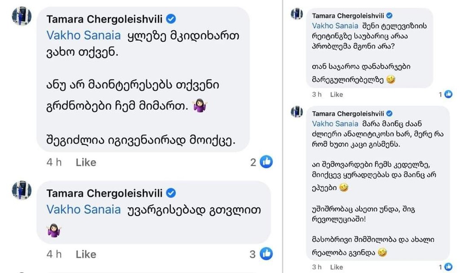
Task: Open Tamara Chergoleishvili name on lower-right comment
Action: click(348, 114)
